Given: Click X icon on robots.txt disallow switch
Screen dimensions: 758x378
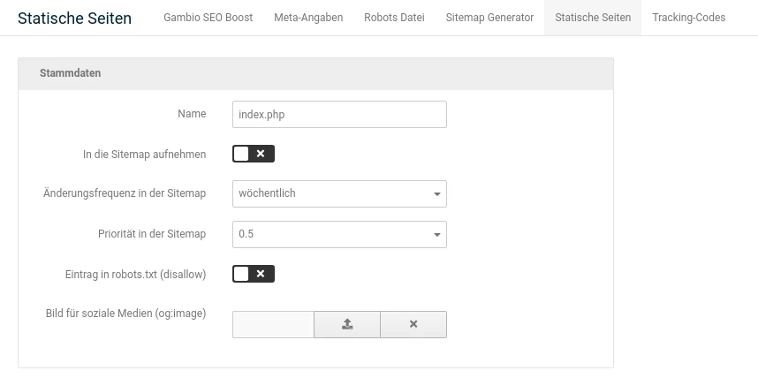Looking at the screenshot, I should (x=261, y=274).
